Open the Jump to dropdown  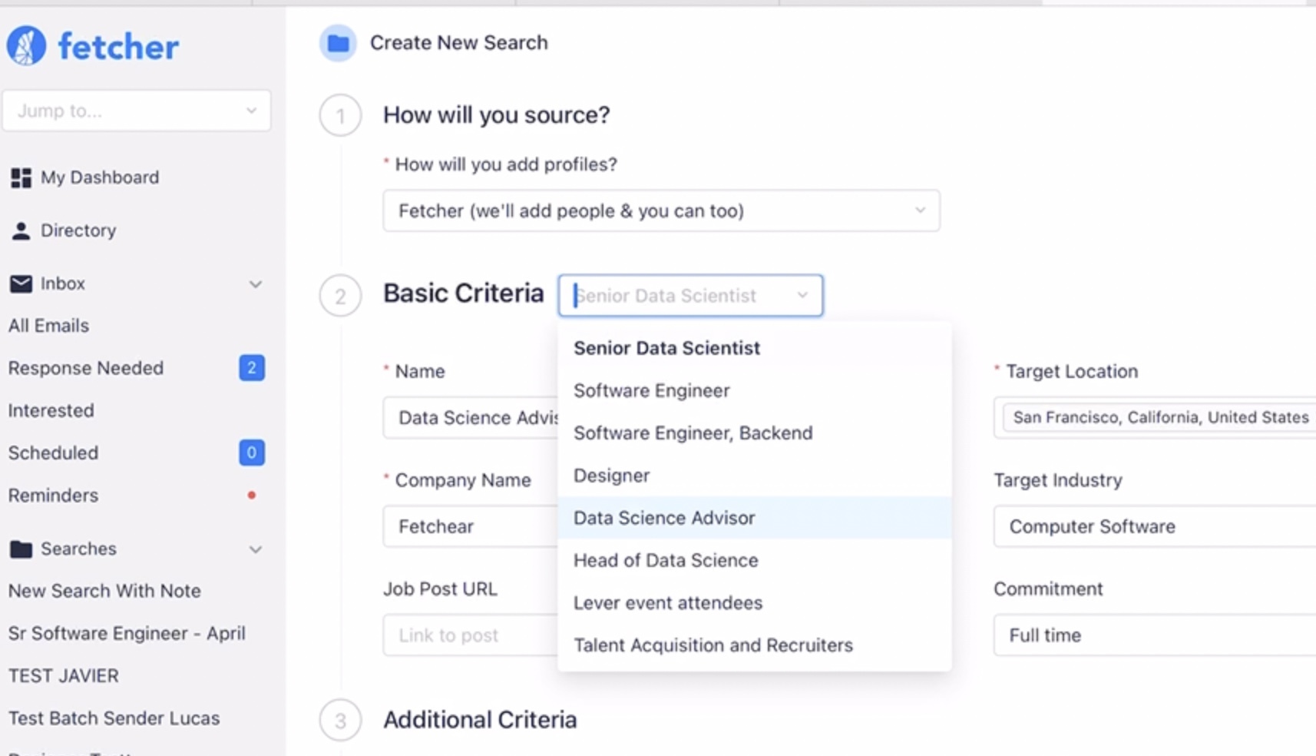[136, 111]
